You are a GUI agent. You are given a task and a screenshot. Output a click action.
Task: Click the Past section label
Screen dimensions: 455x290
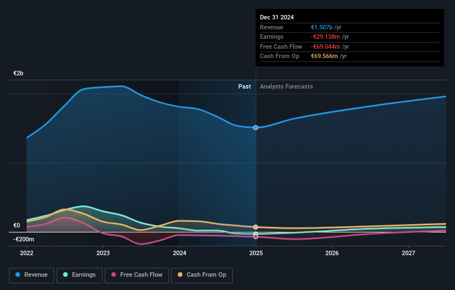click(x=244, y=87)
